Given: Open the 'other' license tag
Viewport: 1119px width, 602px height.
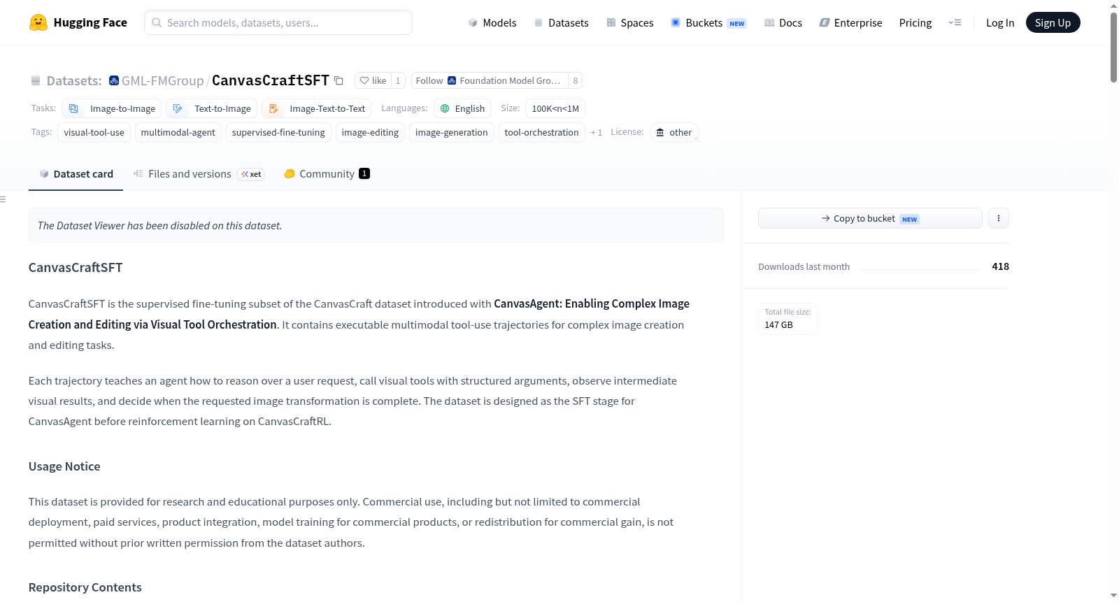Looking at the screenshot, I should click(674, 132).
